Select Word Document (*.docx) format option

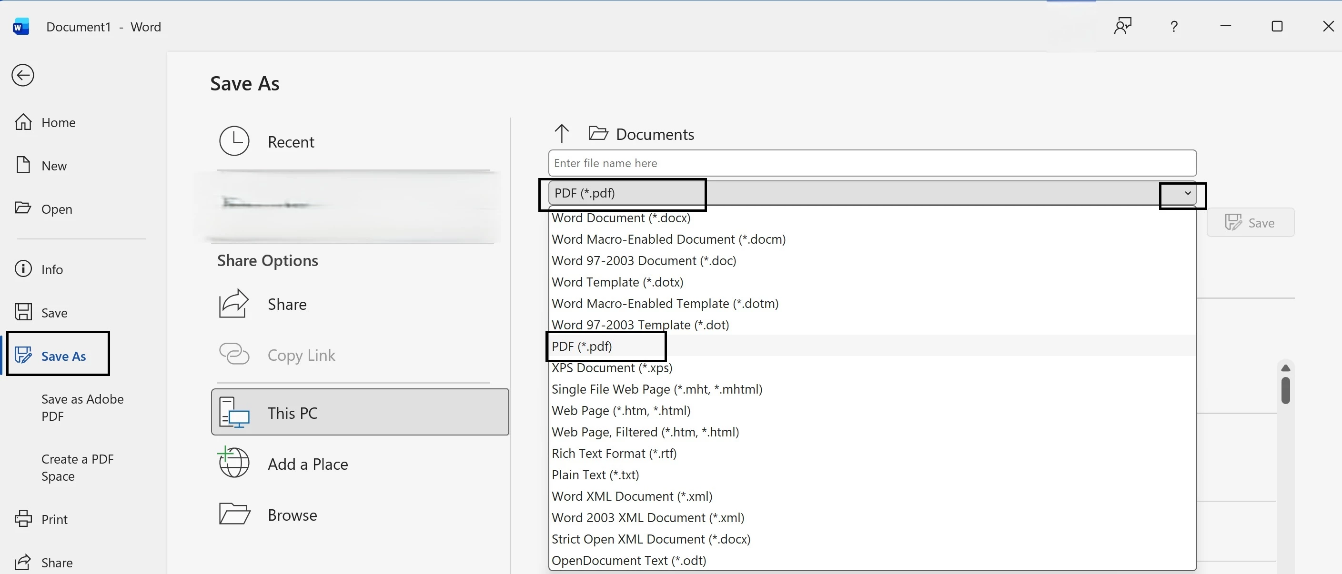pyautogui.click(x=620, y=218)
